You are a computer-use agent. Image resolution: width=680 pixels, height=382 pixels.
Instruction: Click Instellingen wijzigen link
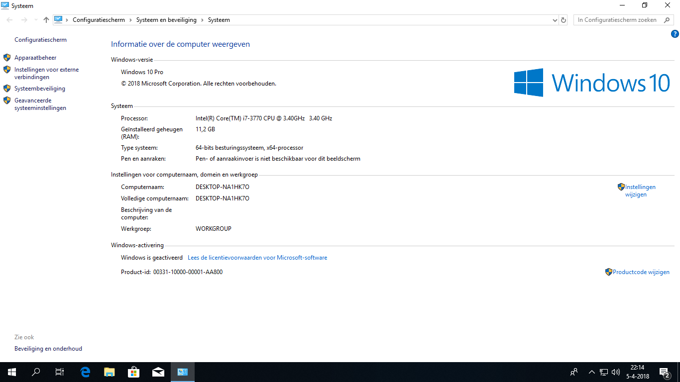pos(640,191)
